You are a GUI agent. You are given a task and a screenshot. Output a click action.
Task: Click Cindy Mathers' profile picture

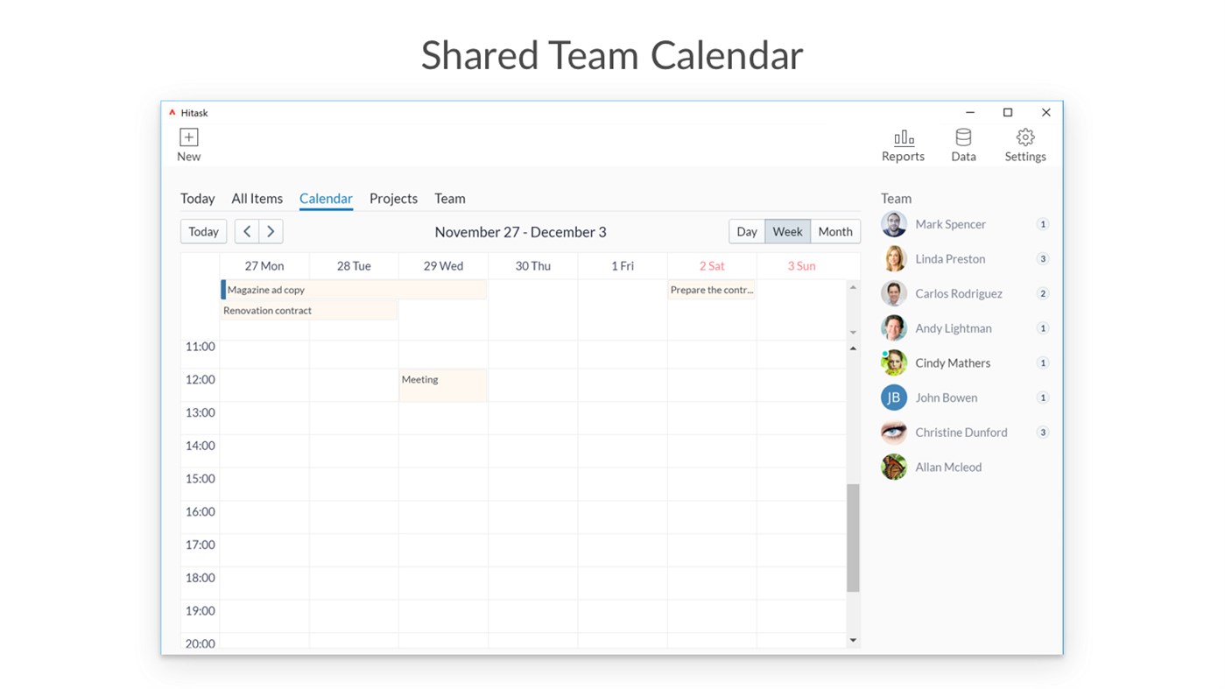coord(893,362)
